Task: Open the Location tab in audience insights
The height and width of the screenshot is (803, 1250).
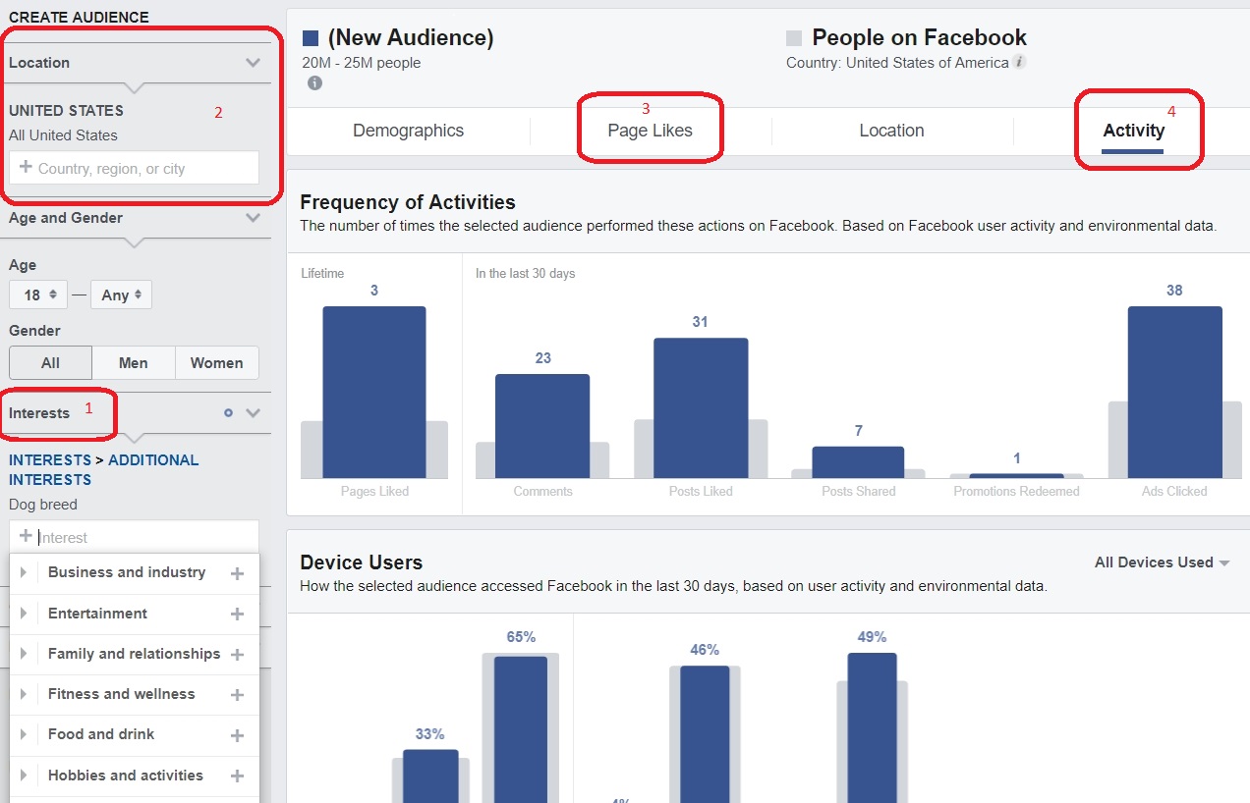Action: [x=891, y=131]
